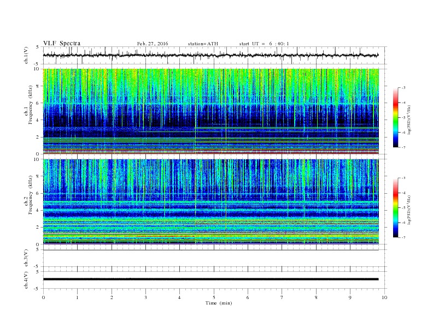Click the ch.1 color bar "log(PSD)(V²/Hz)" label

coord(409,120)
